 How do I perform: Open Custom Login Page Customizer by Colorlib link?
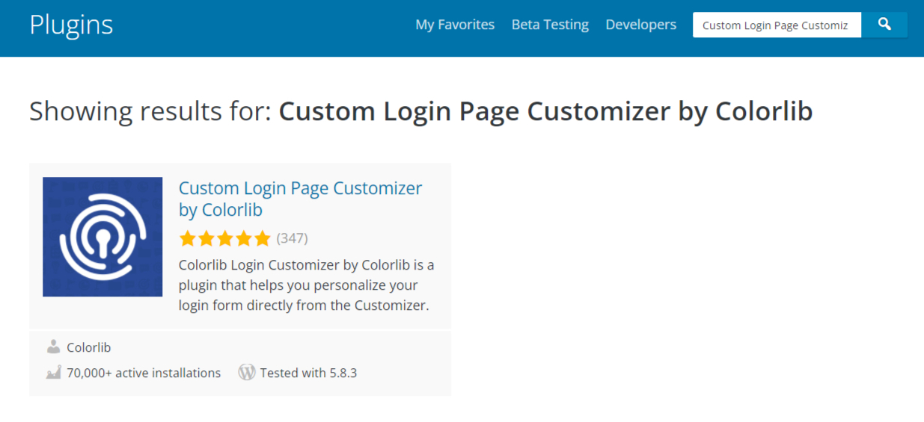[x=300, y=199]
